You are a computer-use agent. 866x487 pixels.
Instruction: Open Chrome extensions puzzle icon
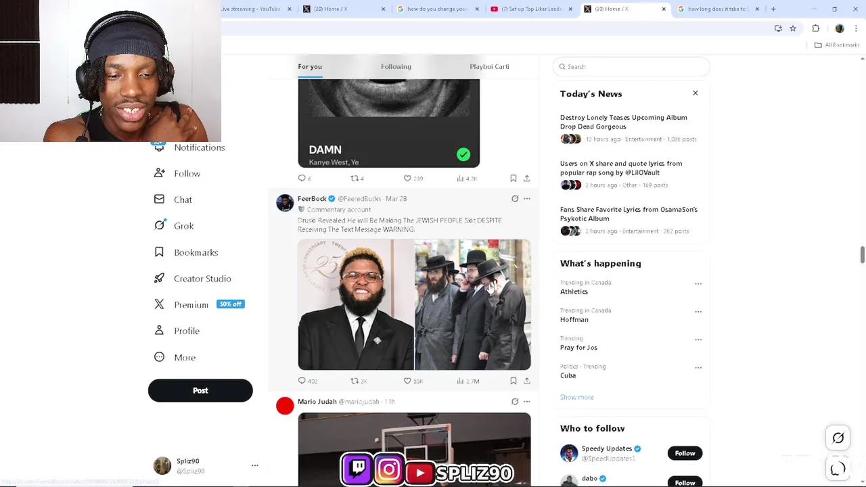(815, 28)
